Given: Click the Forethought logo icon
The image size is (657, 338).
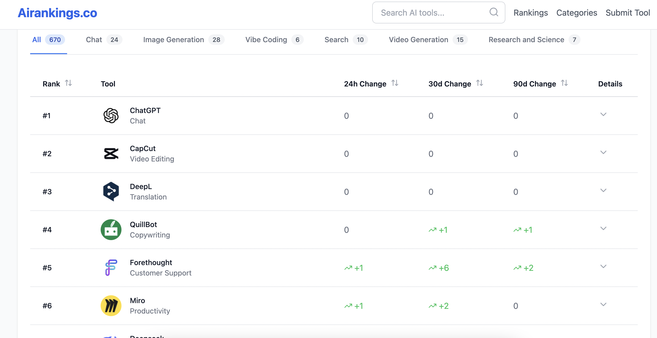Looking at the screenshot, I should pyautogui.click(x=111, y=268).
